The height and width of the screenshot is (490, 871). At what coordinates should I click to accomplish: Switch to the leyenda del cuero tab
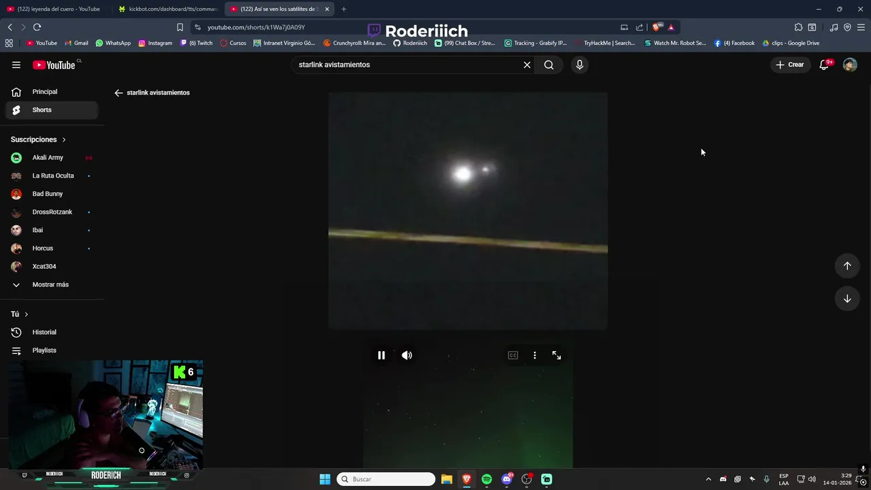coord(54,9)
